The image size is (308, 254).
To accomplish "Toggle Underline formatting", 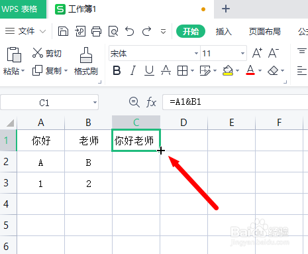I will pyautogui.click(x=149, y=71).
